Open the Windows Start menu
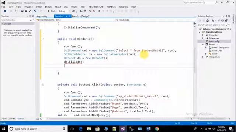The image size is (236, 132). (4, 129)
